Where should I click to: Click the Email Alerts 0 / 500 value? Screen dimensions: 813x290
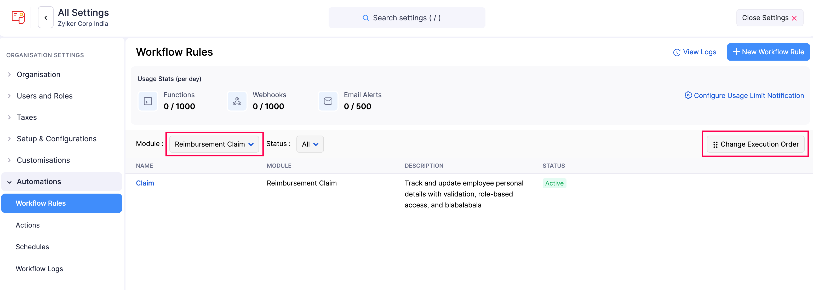pyautogui.click(x=357, y=106)
